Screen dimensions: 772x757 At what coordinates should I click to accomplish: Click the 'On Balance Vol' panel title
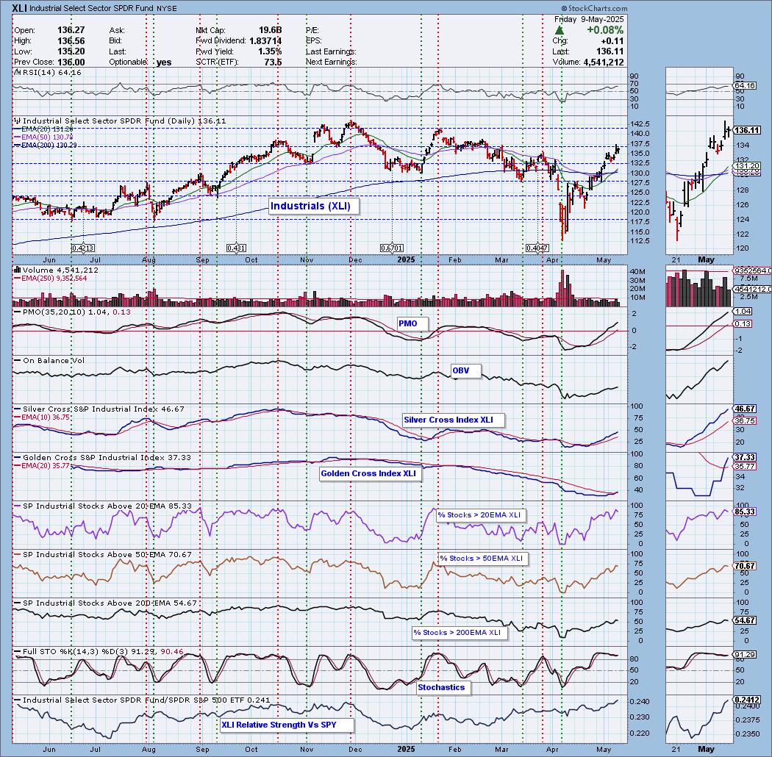point(49,361)
